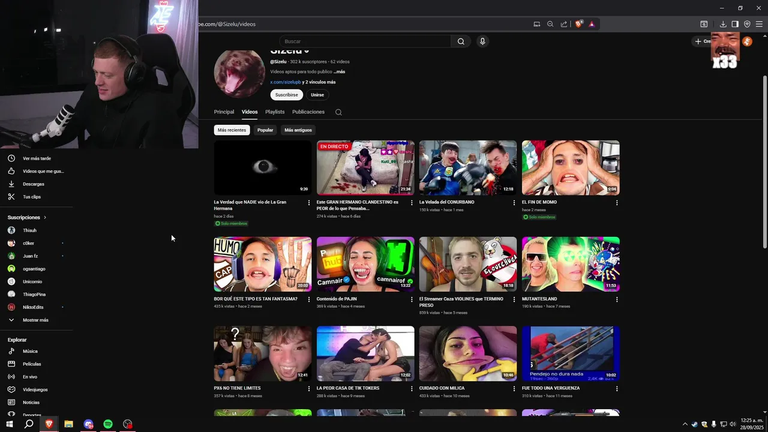Play La Verdad que NADIE vio thumbnail
This screenshot has height=432, width=768.
pyautogui.click(x=263, y=167)
